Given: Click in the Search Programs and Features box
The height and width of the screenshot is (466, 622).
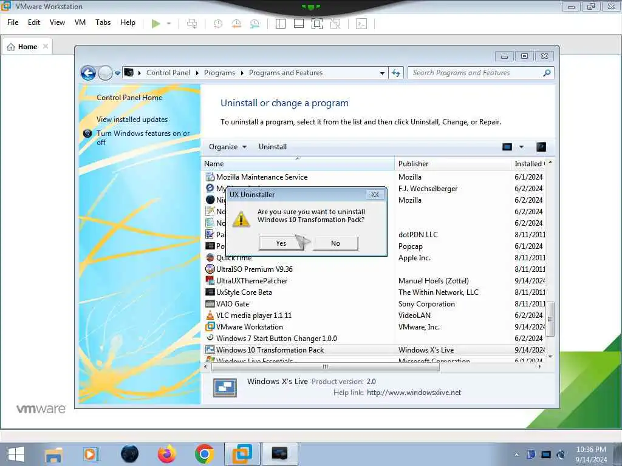Looking at the screenshot, I should click(x=476, y=73).
